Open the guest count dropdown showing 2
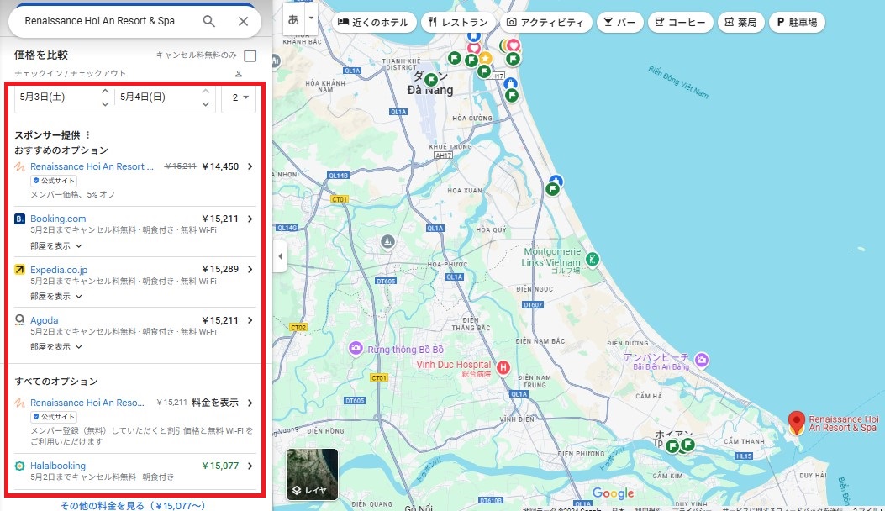 [x=240, y=97]
